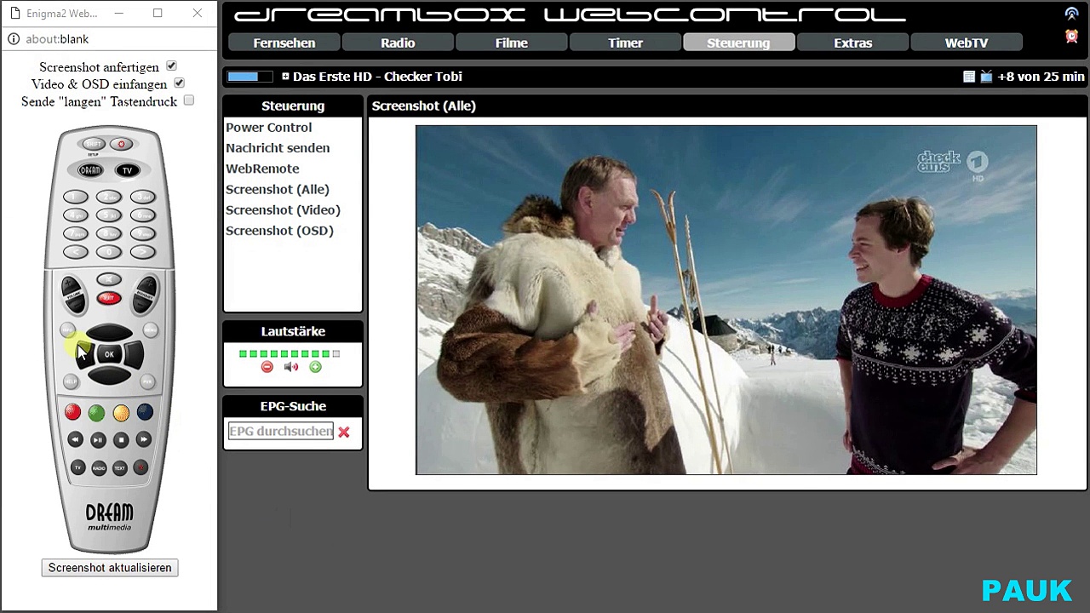
Task: Toggle the Video & OSD einfangen checkbox
Action: pyautogui.click(x=179, y=83)
